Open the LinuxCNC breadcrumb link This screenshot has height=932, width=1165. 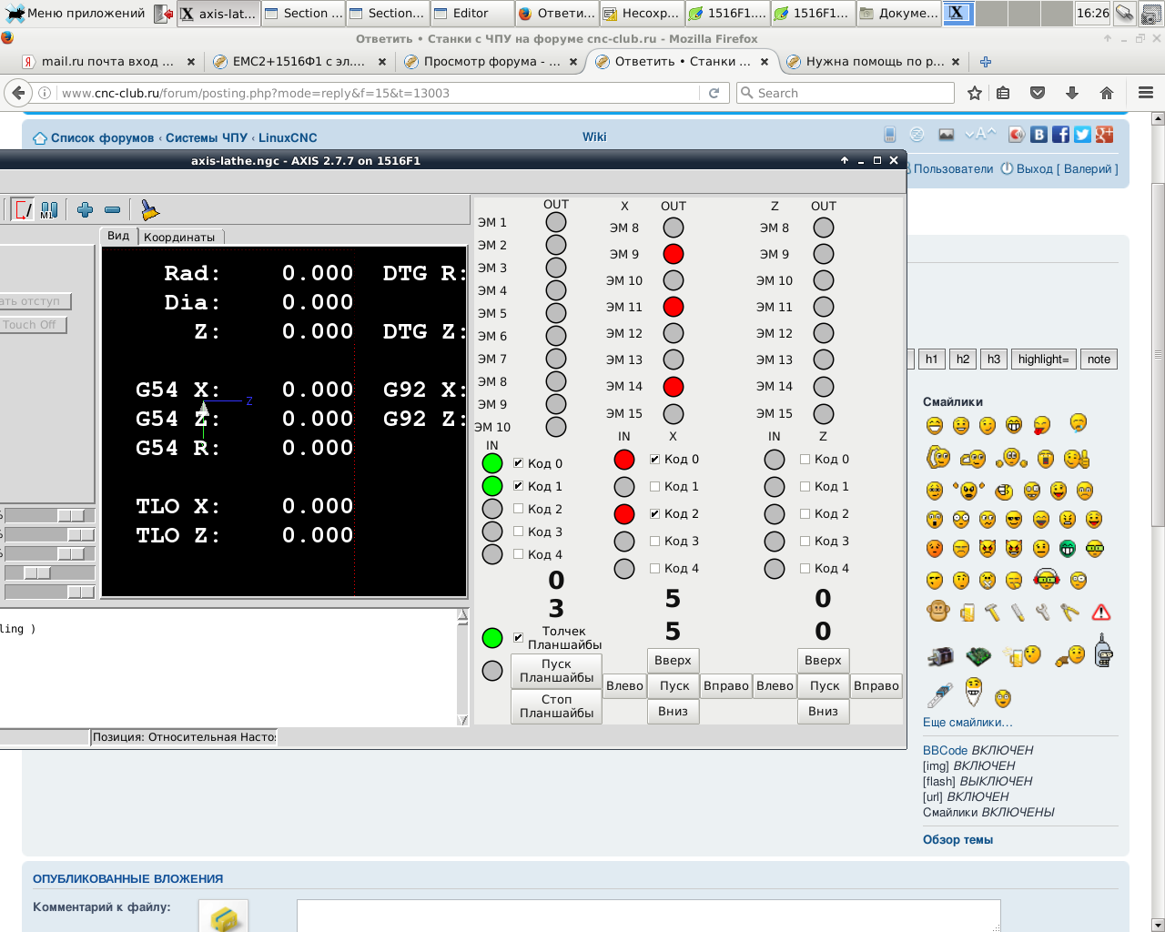(288, 137)
